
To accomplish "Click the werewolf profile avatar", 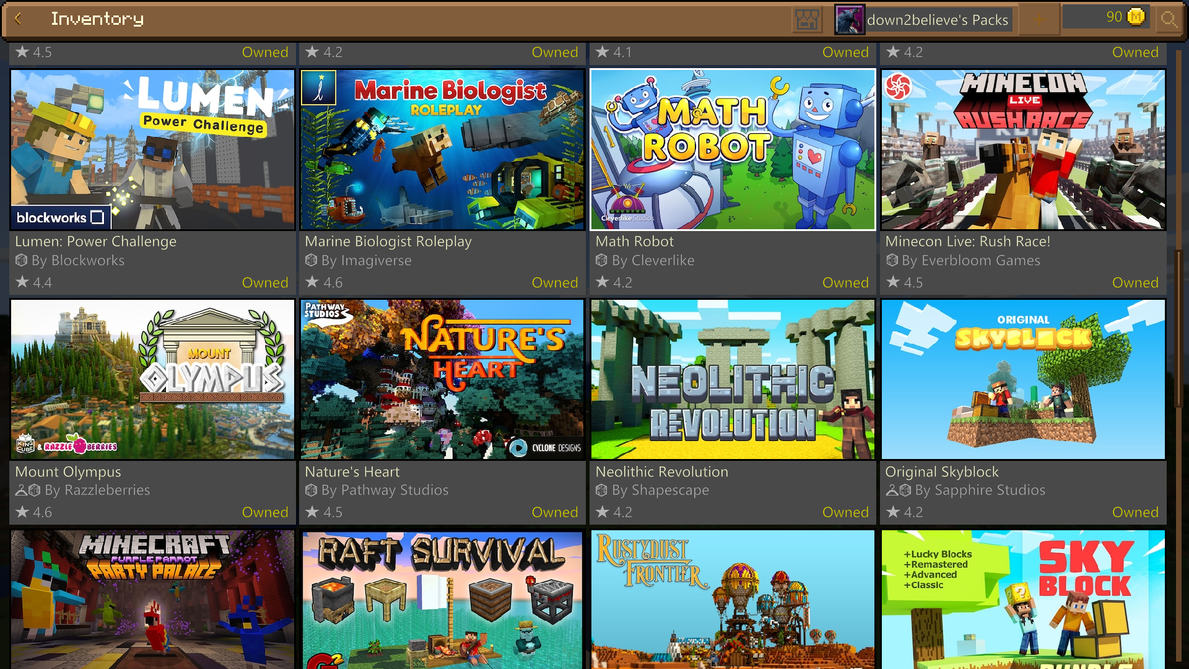I will click(x=849, y=20).
